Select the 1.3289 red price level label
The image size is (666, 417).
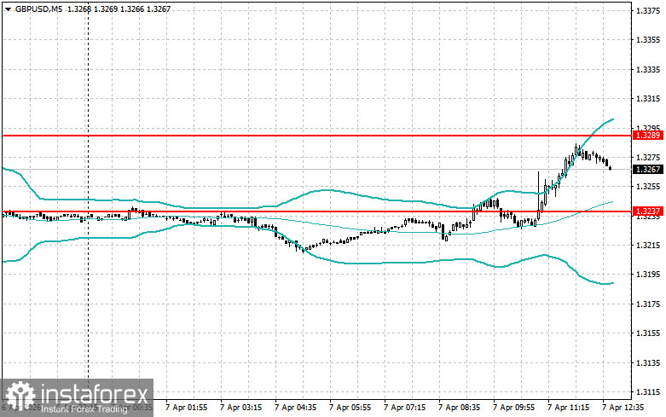click(x=648, y=136)
